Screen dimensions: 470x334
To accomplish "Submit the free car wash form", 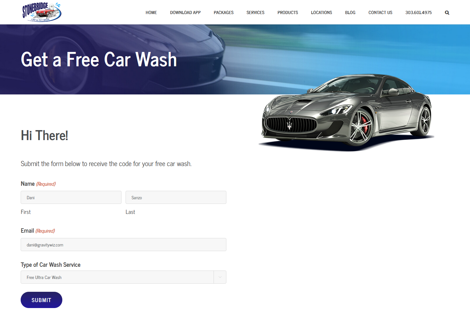I will pyautogui.click(x=41, y=300).
